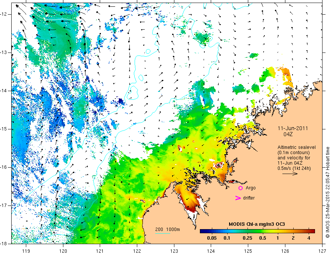330x255 pixels.
Task: Click the colorbar tick label 4
Action: [x=309, y=238]
